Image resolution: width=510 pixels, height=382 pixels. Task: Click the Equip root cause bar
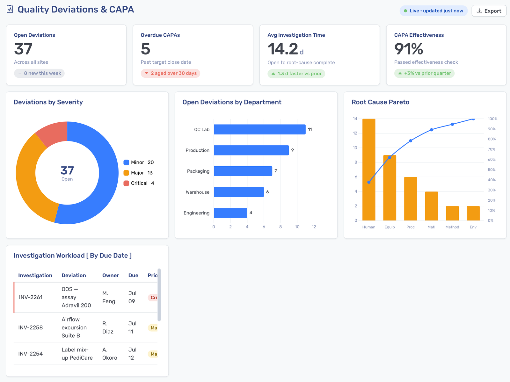tap(390, 188)
